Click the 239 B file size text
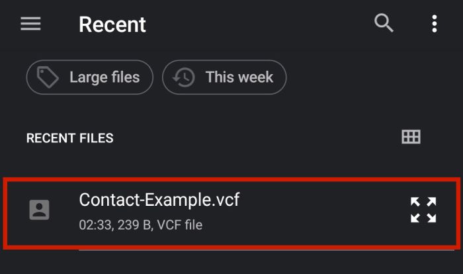This screenshot has width=463, height=274. tap(135, 225)
